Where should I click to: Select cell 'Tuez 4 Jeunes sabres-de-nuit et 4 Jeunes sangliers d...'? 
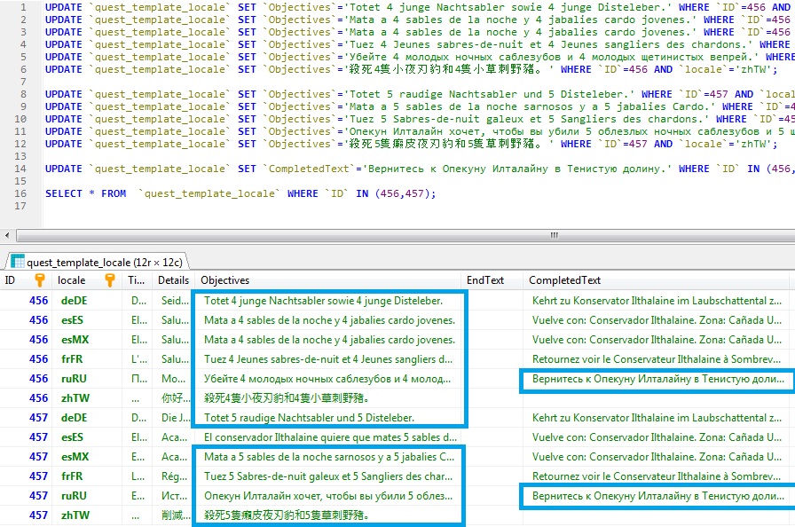click(x=328, y=359)
